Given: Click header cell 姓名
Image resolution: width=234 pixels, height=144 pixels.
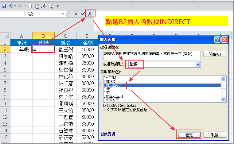Looking at the screenshot, I should click(x=65, y=43).
